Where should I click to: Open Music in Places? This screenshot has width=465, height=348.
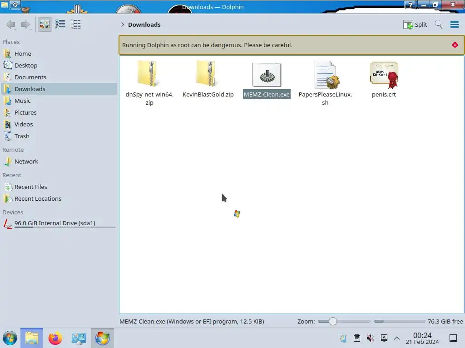59,101
